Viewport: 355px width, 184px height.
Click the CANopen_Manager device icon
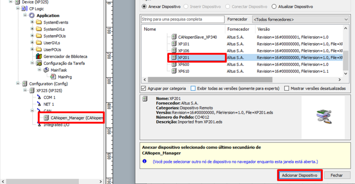(x=46, y=118)
